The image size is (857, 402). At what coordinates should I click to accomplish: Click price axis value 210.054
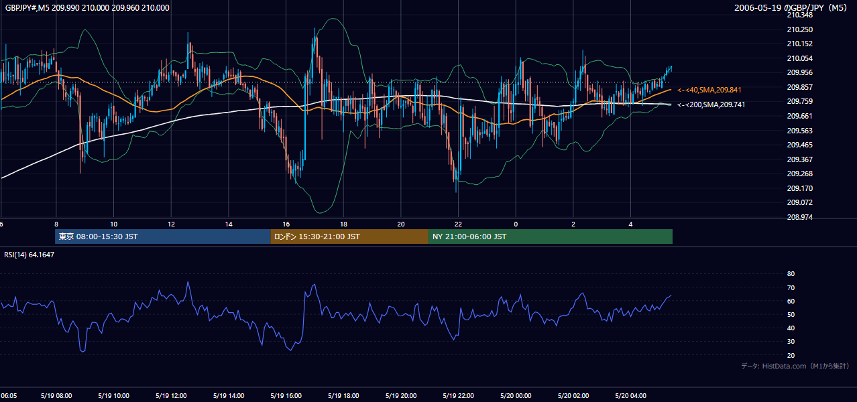(x=799, y=58)
